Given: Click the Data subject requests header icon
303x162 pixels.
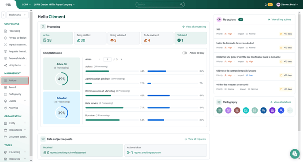Looking at the screenshot, I should point(43,139).
